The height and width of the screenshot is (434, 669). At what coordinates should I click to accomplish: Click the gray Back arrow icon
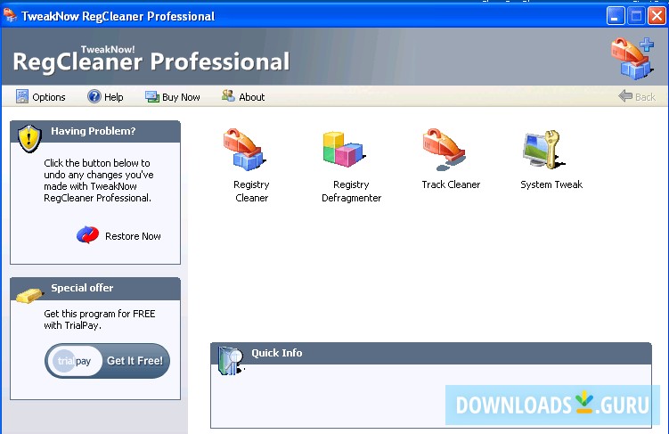pos(625,96)
